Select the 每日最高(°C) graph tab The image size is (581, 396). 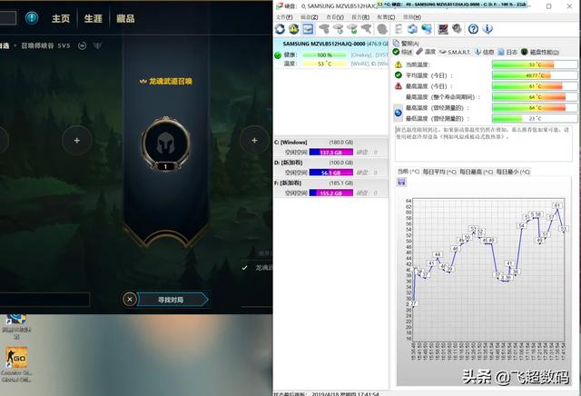pos(476,172)
